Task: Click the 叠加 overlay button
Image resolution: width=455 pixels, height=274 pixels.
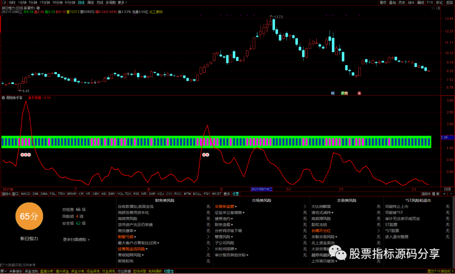Action: coord(393,3)
